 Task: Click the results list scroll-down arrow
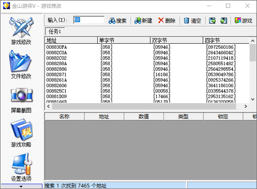pos(253,99)
